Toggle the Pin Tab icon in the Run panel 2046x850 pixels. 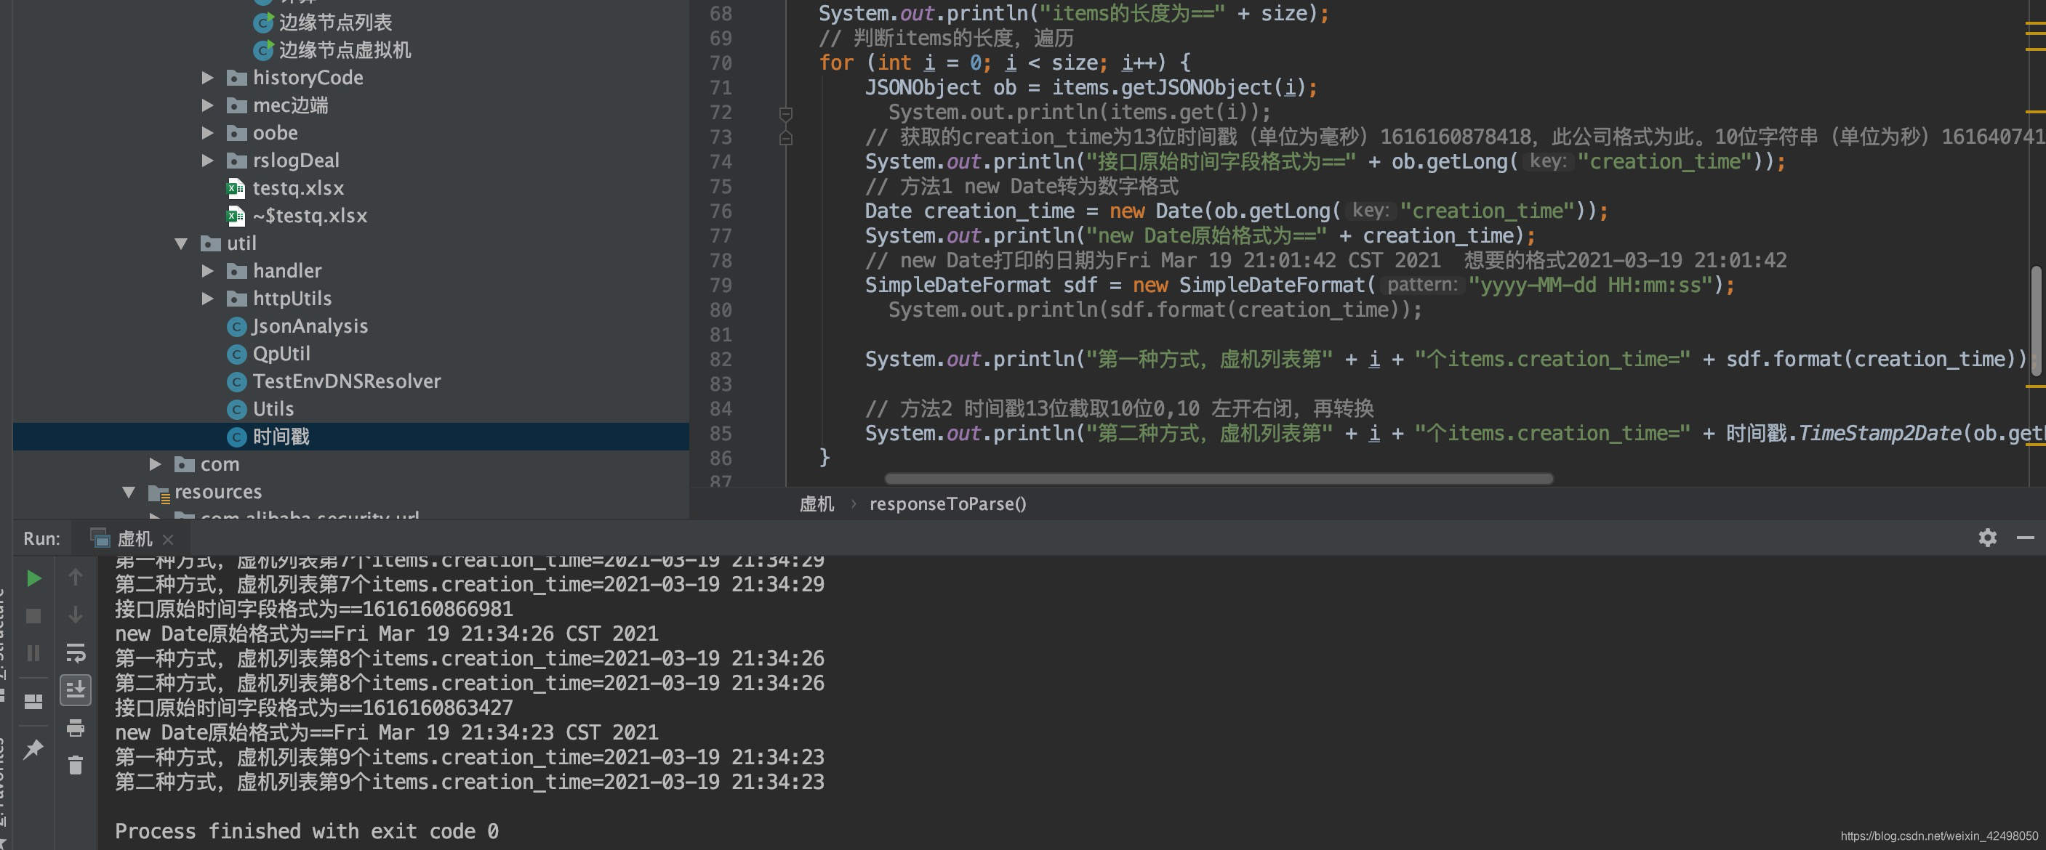click(x=33, y=748)
